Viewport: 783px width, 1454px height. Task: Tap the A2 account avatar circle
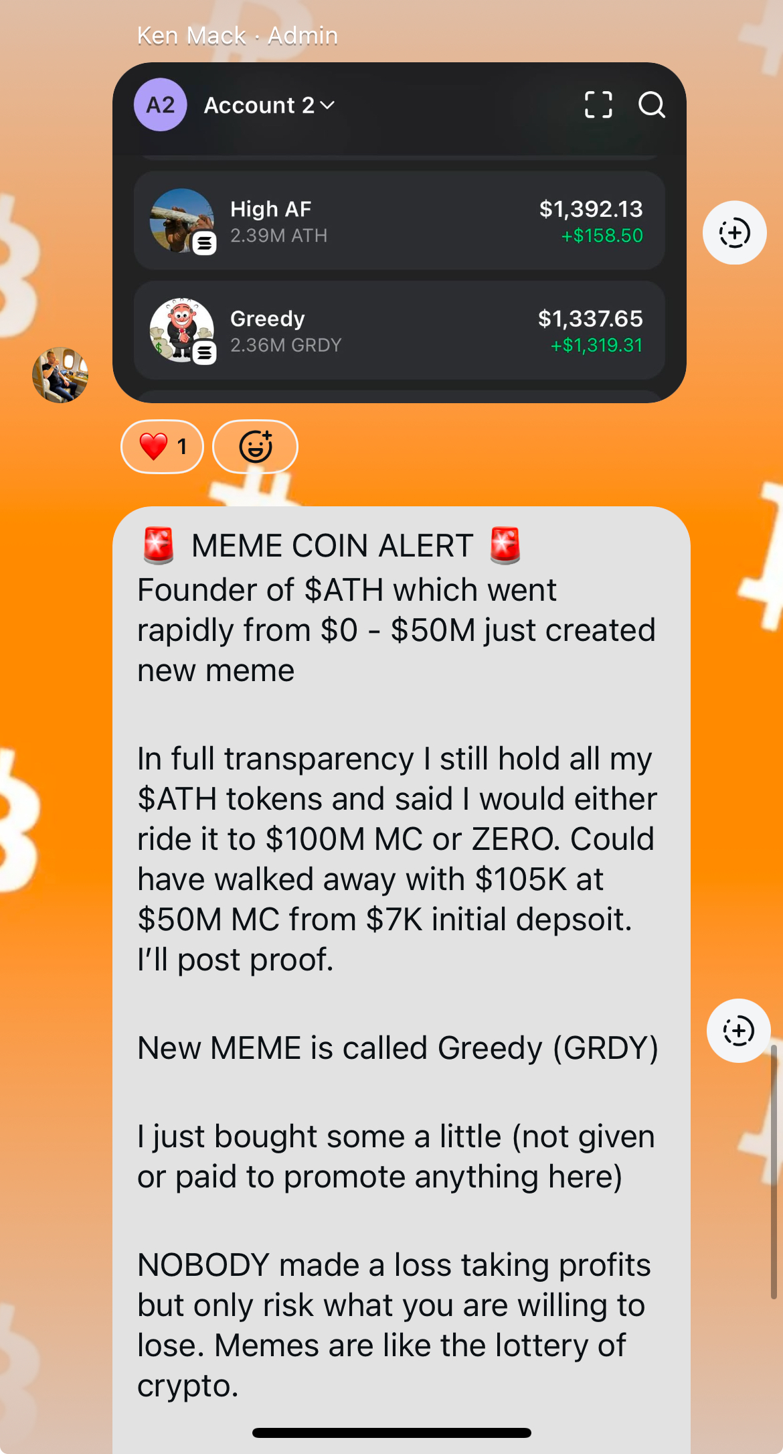[x=161, y=104]
